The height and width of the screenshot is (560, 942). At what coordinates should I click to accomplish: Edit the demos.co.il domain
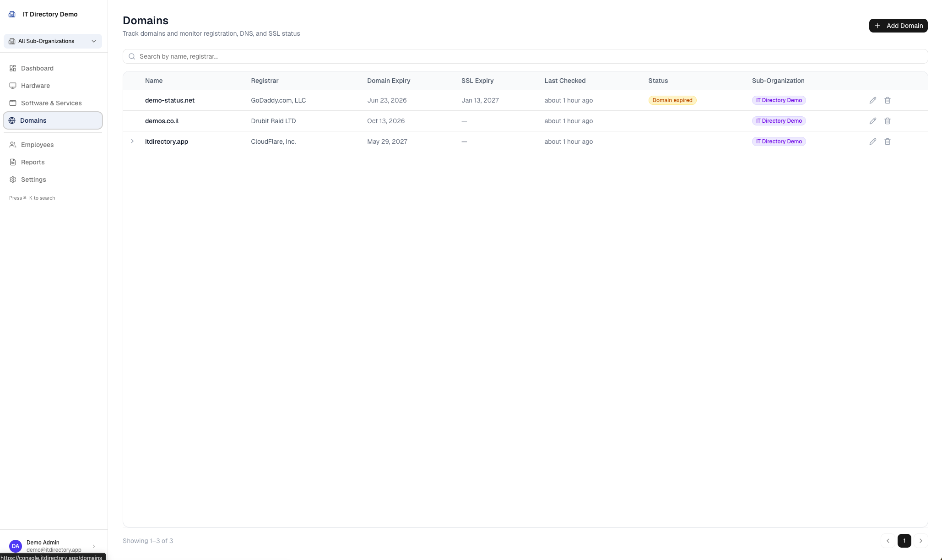click(873, 121)
